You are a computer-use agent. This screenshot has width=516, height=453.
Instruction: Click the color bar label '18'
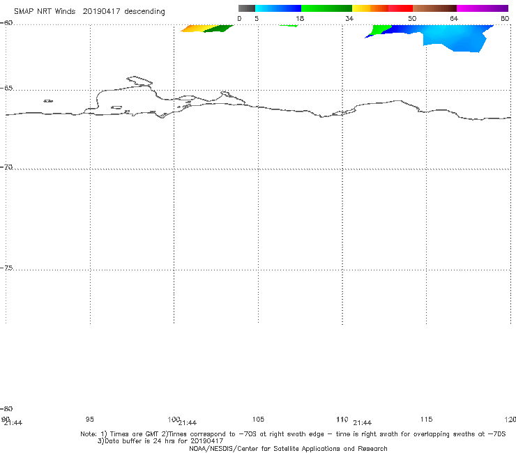click(300, 18)
